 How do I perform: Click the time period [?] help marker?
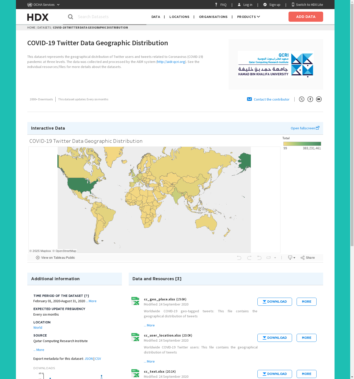pos(86,296)
